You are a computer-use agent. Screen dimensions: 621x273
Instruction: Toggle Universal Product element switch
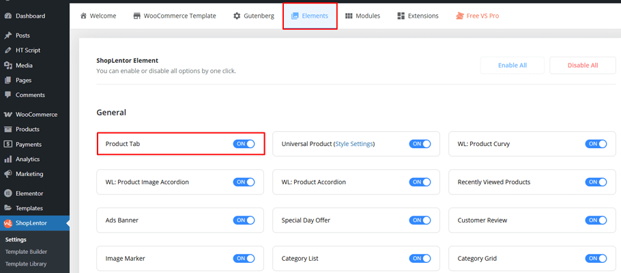(x=420, y=144)
